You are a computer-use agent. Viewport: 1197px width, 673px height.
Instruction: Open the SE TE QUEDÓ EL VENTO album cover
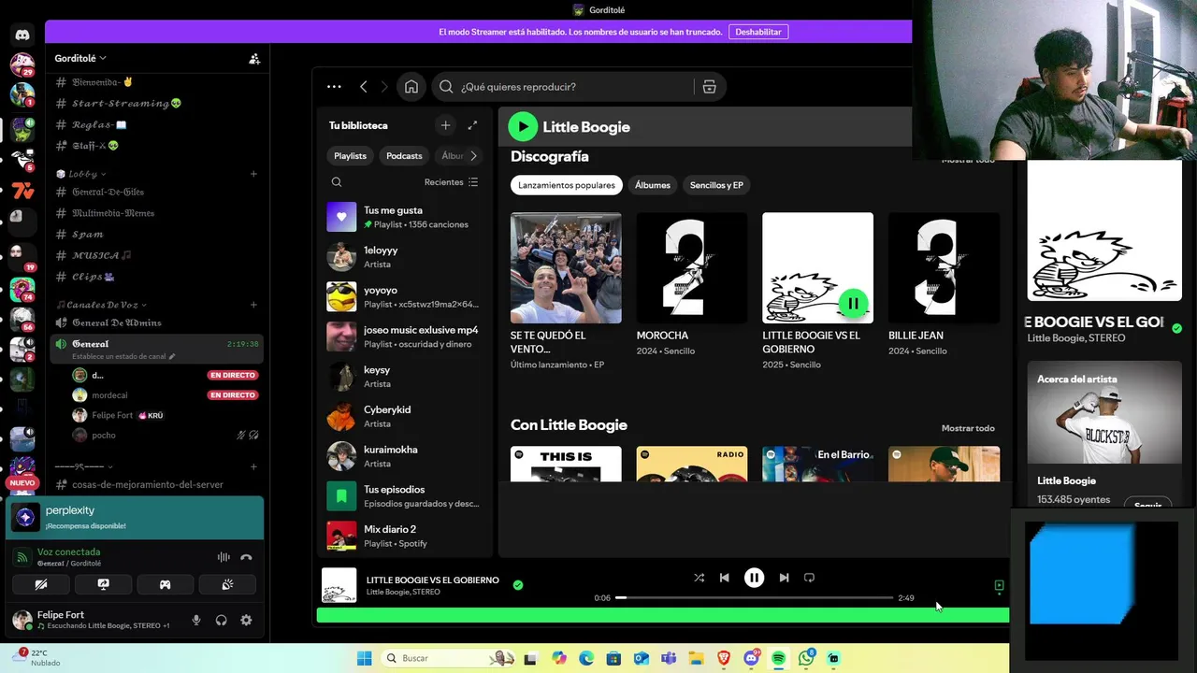[x=566, y=267]
